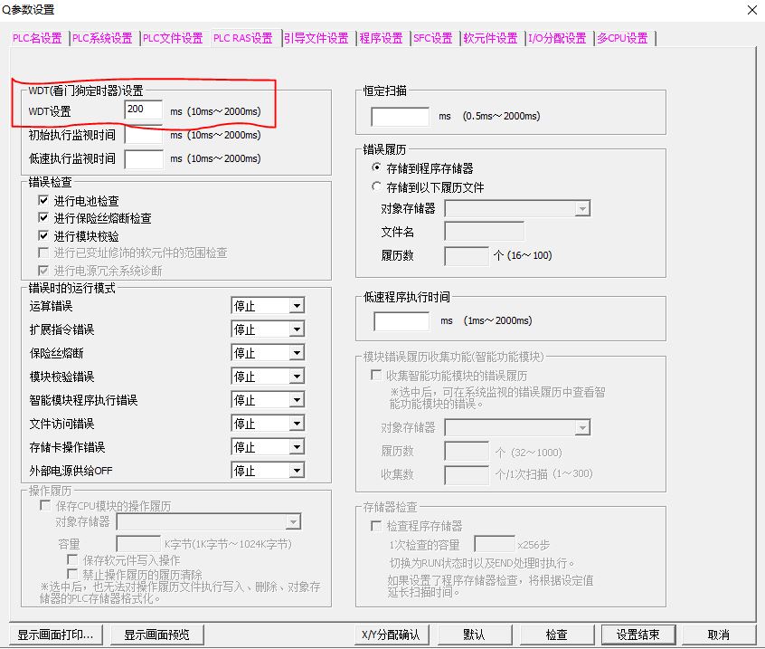Open 外部电源供给OFF dropdown list

tap(296, 471)
